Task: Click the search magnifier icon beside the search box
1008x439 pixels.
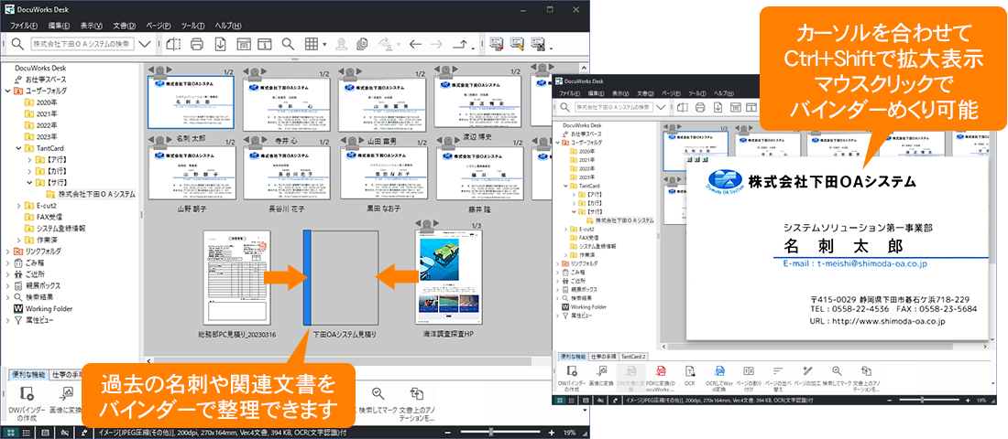Action: 16,44
